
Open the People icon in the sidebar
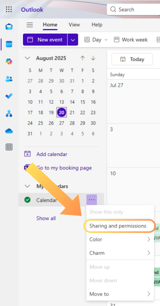pos(9,79)
